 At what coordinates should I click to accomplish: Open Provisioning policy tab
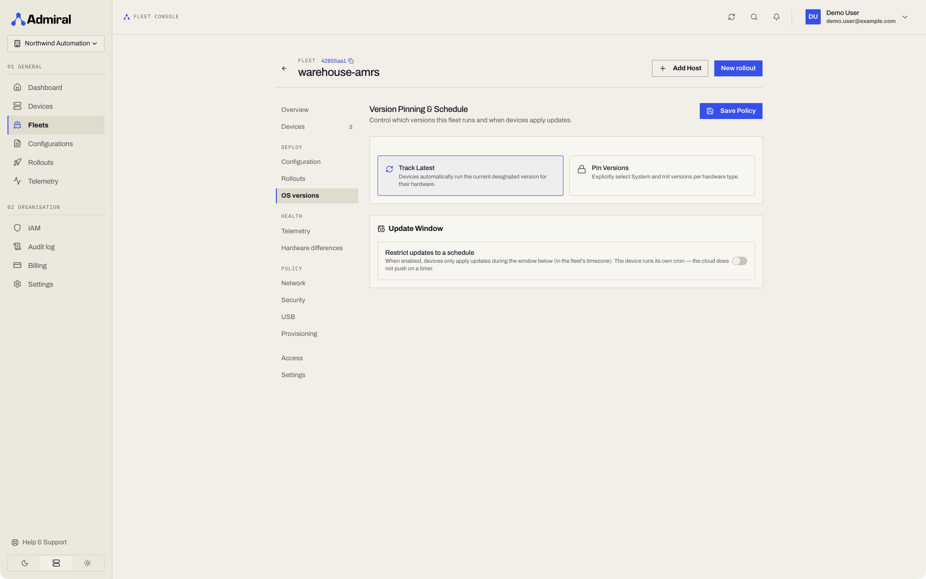click(317, 334)
